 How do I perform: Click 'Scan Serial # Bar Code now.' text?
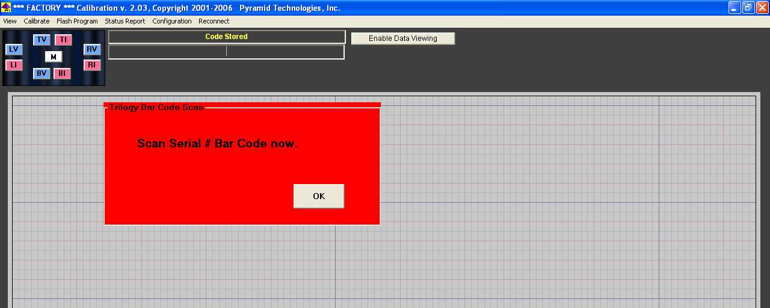217,144
